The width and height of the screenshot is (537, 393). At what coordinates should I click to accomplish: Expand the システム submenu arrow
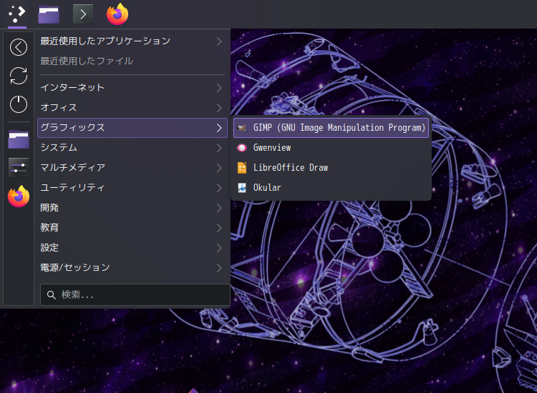pyautogui.click(x=219, y=148)
